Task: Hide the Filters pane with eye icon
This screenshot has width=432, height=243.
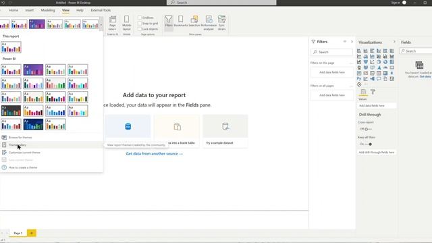Action: (345, 42)
